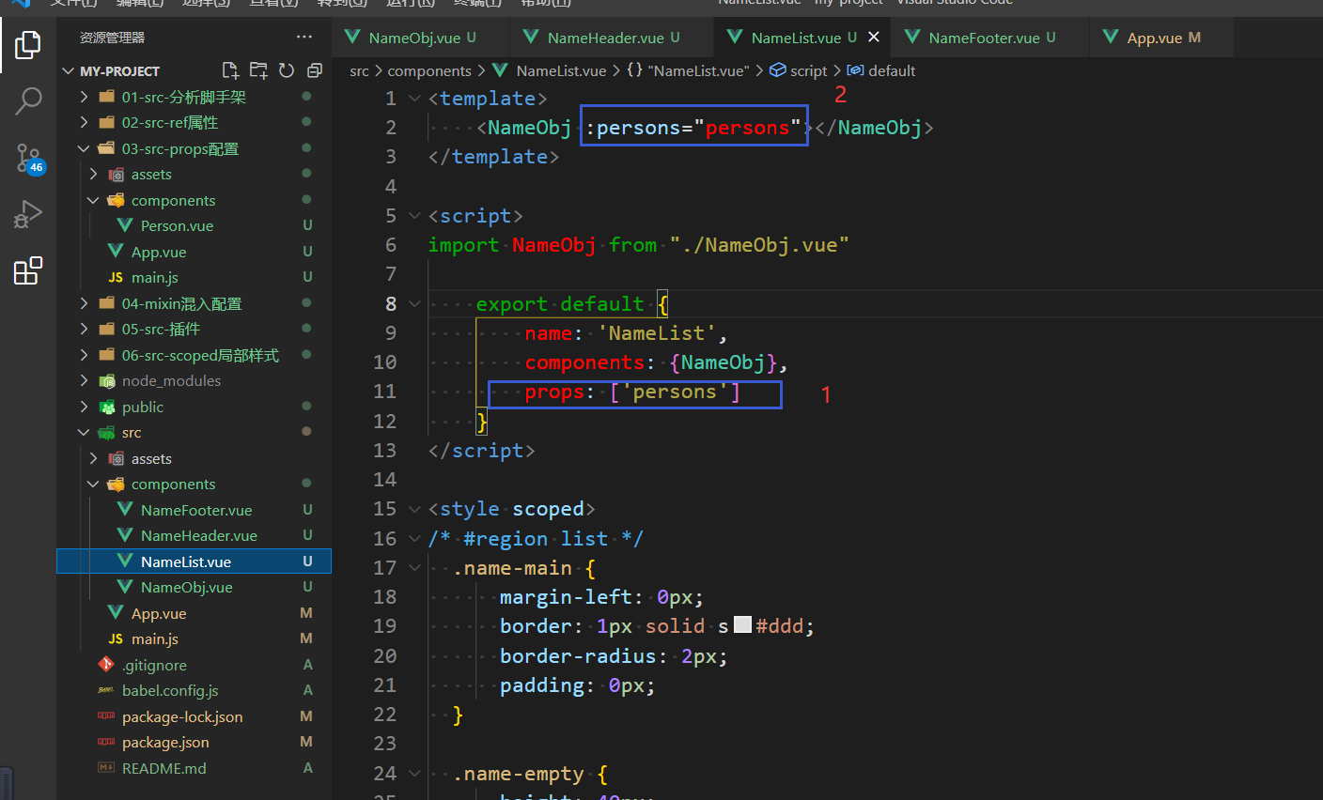1323x800 pixels.
Task: Open explorer panel more actions menu
Action: (304, 38)
